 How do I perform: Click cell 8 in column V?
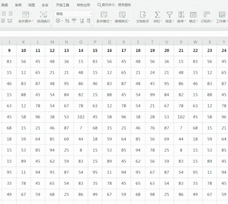point(181,150)
